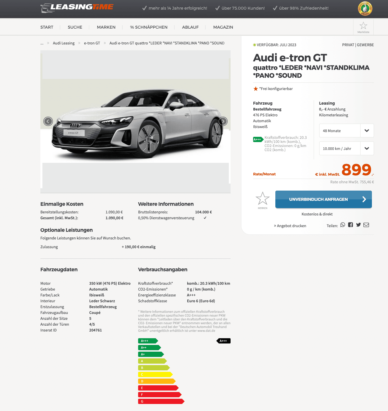Image resolution: width=388 pixels, height=411 pixels.
Task: Click the LeasingTime logo
Action: point(77,8)
